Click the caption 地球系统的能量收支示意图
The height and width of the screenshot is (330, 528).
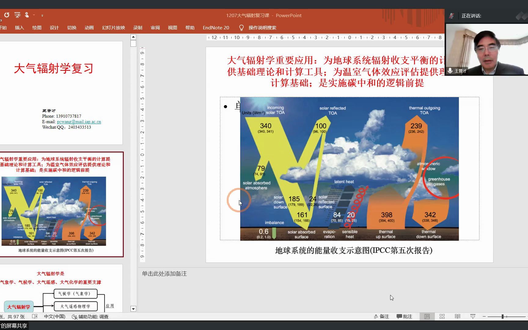coord(354,251)
